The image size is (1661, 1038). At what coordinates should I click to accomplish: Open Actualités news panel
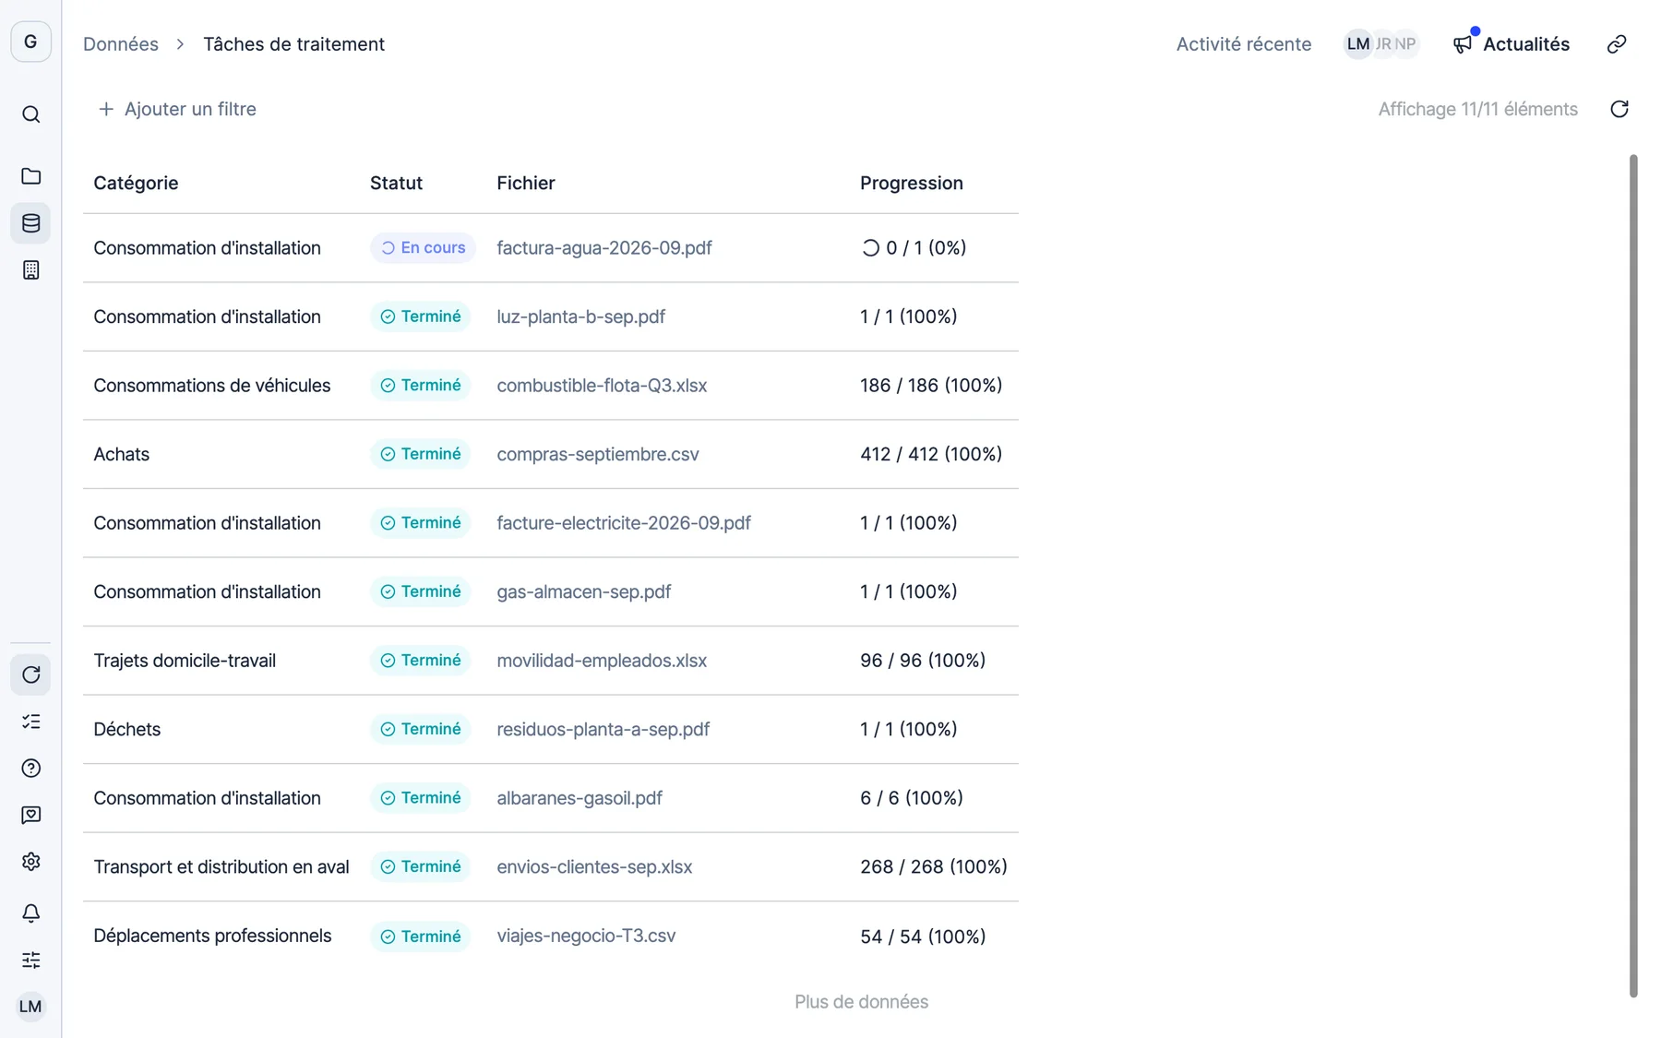(1511, 44)
